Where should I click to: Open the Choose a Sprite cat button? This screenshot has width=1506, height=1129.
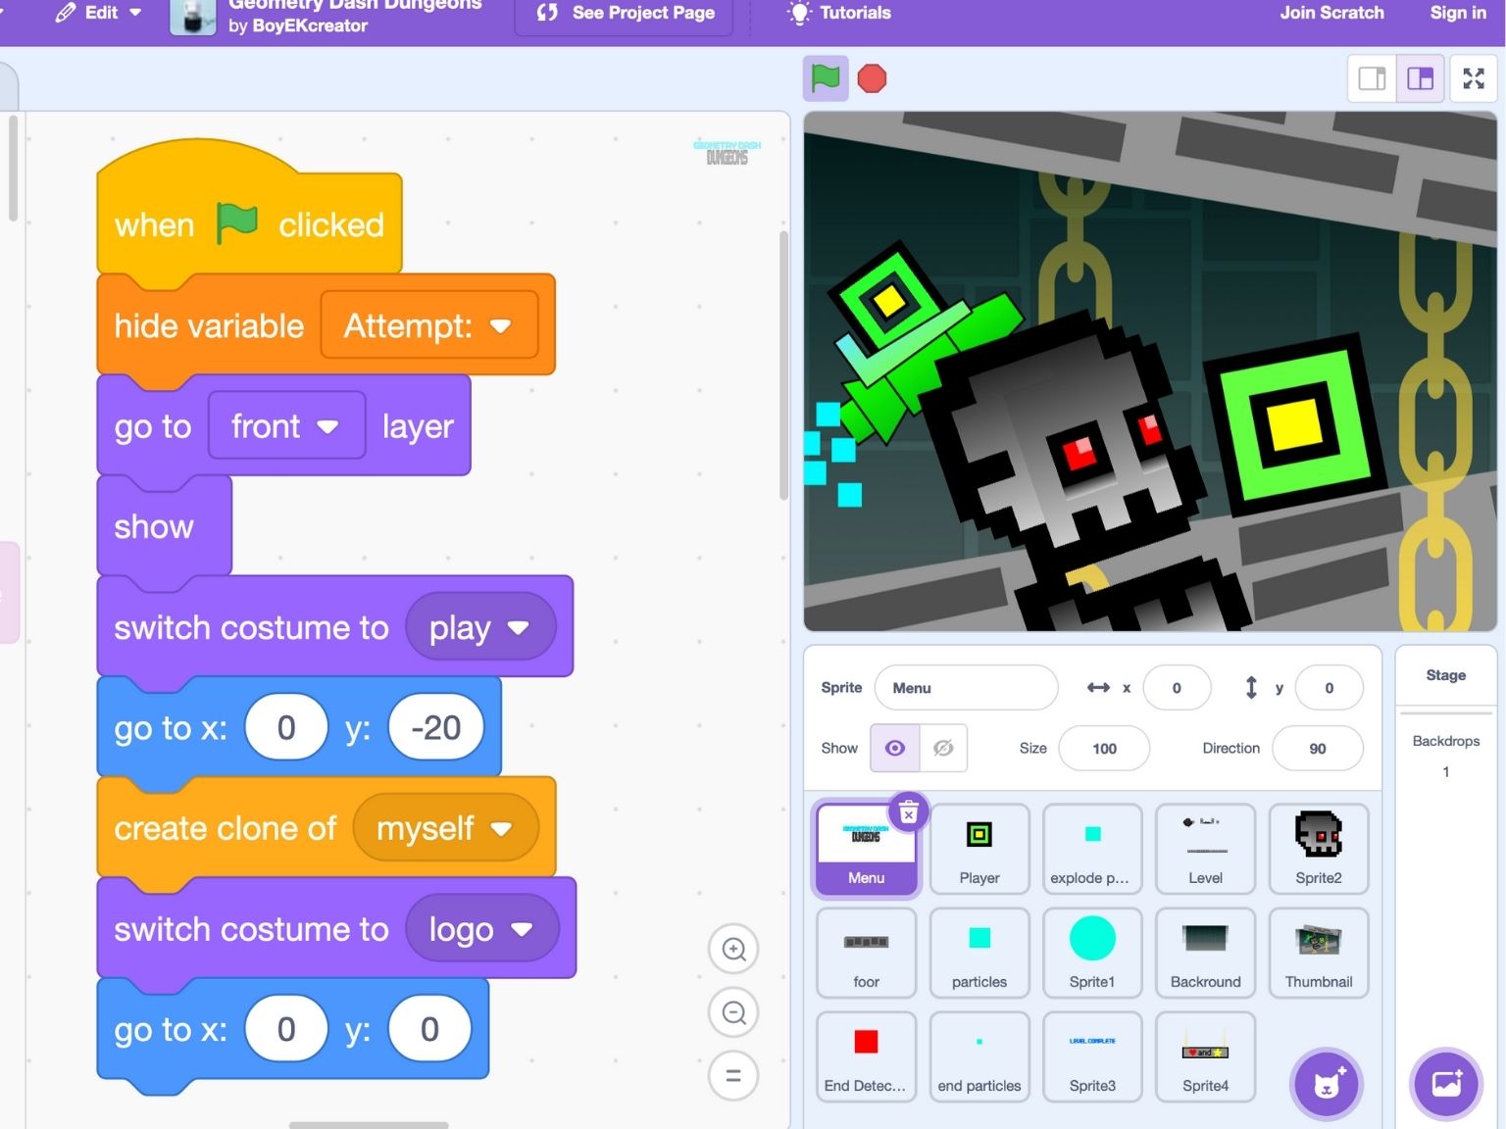click(x=1326, y=1084)
